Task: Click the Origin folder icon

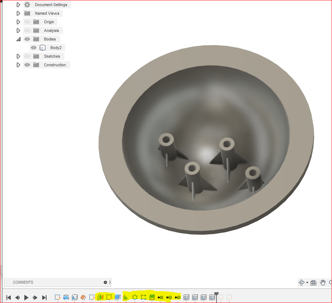Action: (36, 22)
